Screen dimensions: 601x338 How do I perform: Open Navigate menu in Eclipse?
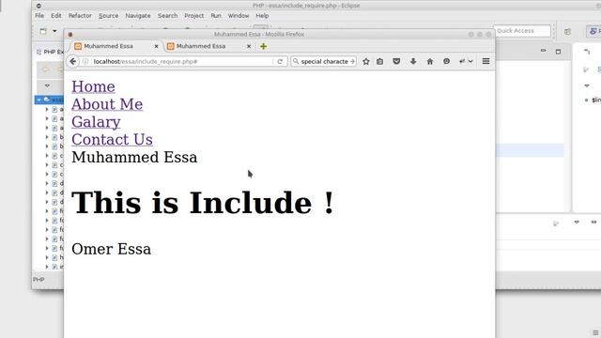pos(138,16)
